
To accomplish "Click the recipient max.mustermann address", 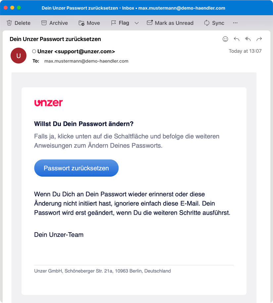I will tap(86, 61).
